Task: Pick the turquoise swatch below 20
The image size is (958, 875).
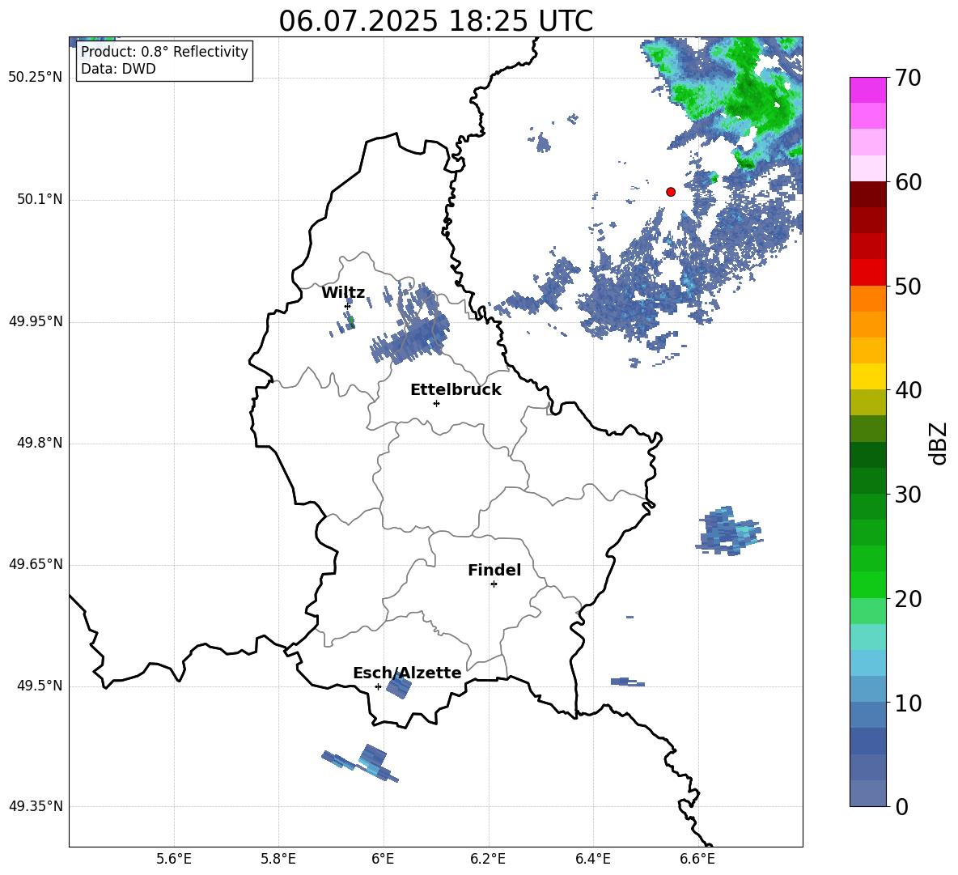Action: (x=867, y=636)
